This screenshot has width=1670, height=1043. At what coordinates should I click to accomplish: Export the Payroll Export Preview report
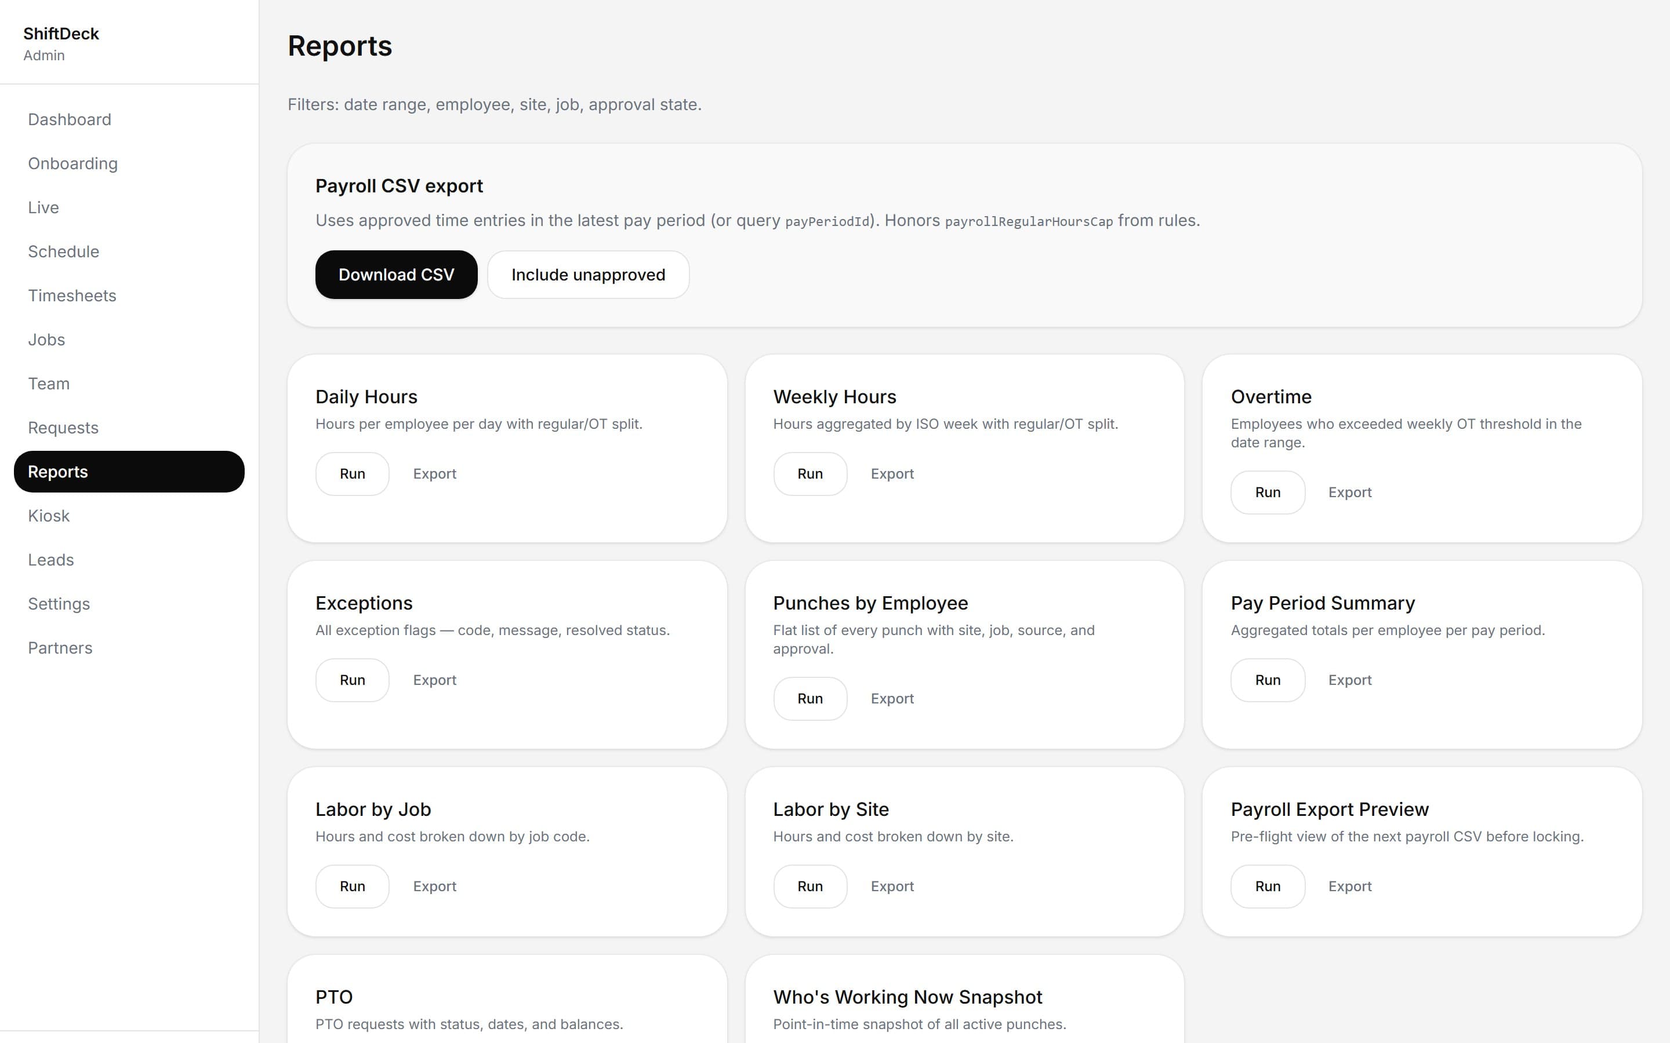1350,887
